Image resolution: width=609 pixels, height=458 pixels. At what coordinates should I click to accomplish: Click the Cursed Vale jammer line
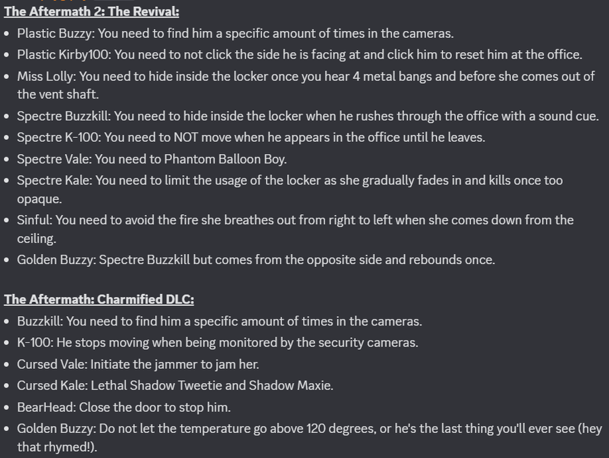138,364
